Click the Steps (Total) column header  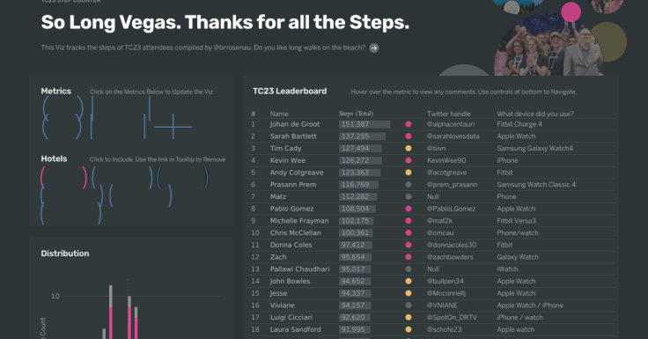(356, 114)
